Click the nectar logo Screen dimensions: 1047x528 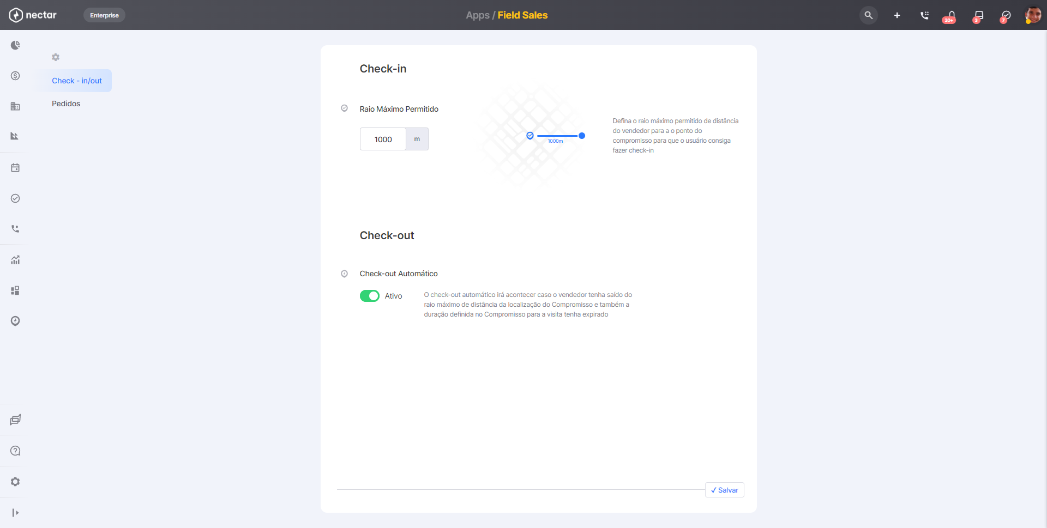[33, 15]
